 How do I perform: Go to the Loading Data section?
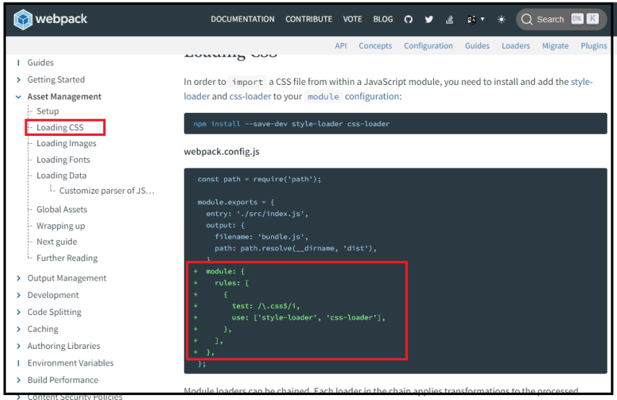coord(61,176)
